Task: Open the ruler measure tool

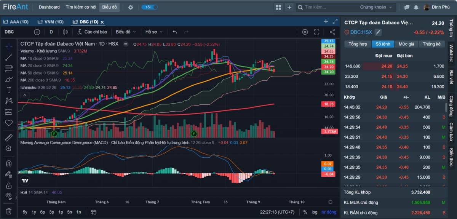Action: coord(9,137)
